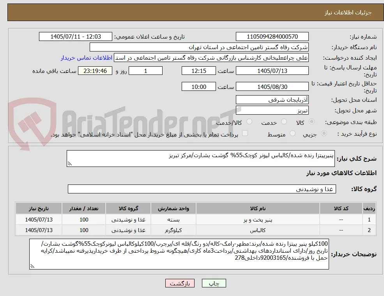Click the کد کالا column header

point(341,209)
